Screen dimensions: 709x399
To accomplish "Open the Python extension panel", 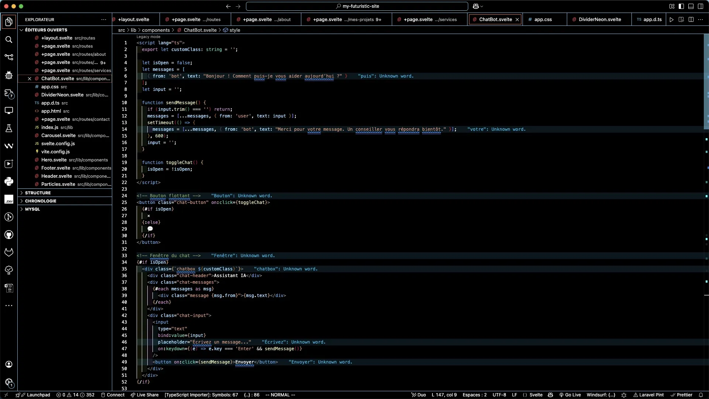I will [x=9, y=181].
